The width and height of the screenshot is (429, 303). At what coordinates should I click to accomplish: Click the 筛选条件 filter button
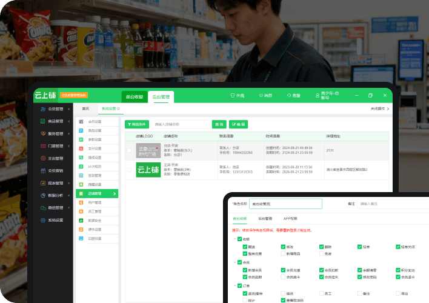tap(137, 124)
